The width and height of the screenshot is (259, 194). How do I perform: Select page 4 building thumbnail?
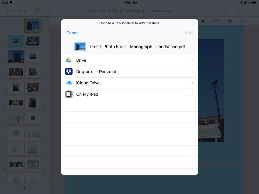coord(16,57)
